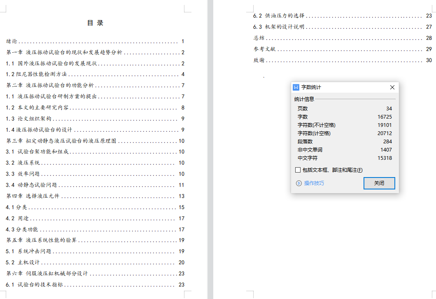Click the 目录 heading
The width and height of the screenshot is (436, 299).
click(96, 23)
